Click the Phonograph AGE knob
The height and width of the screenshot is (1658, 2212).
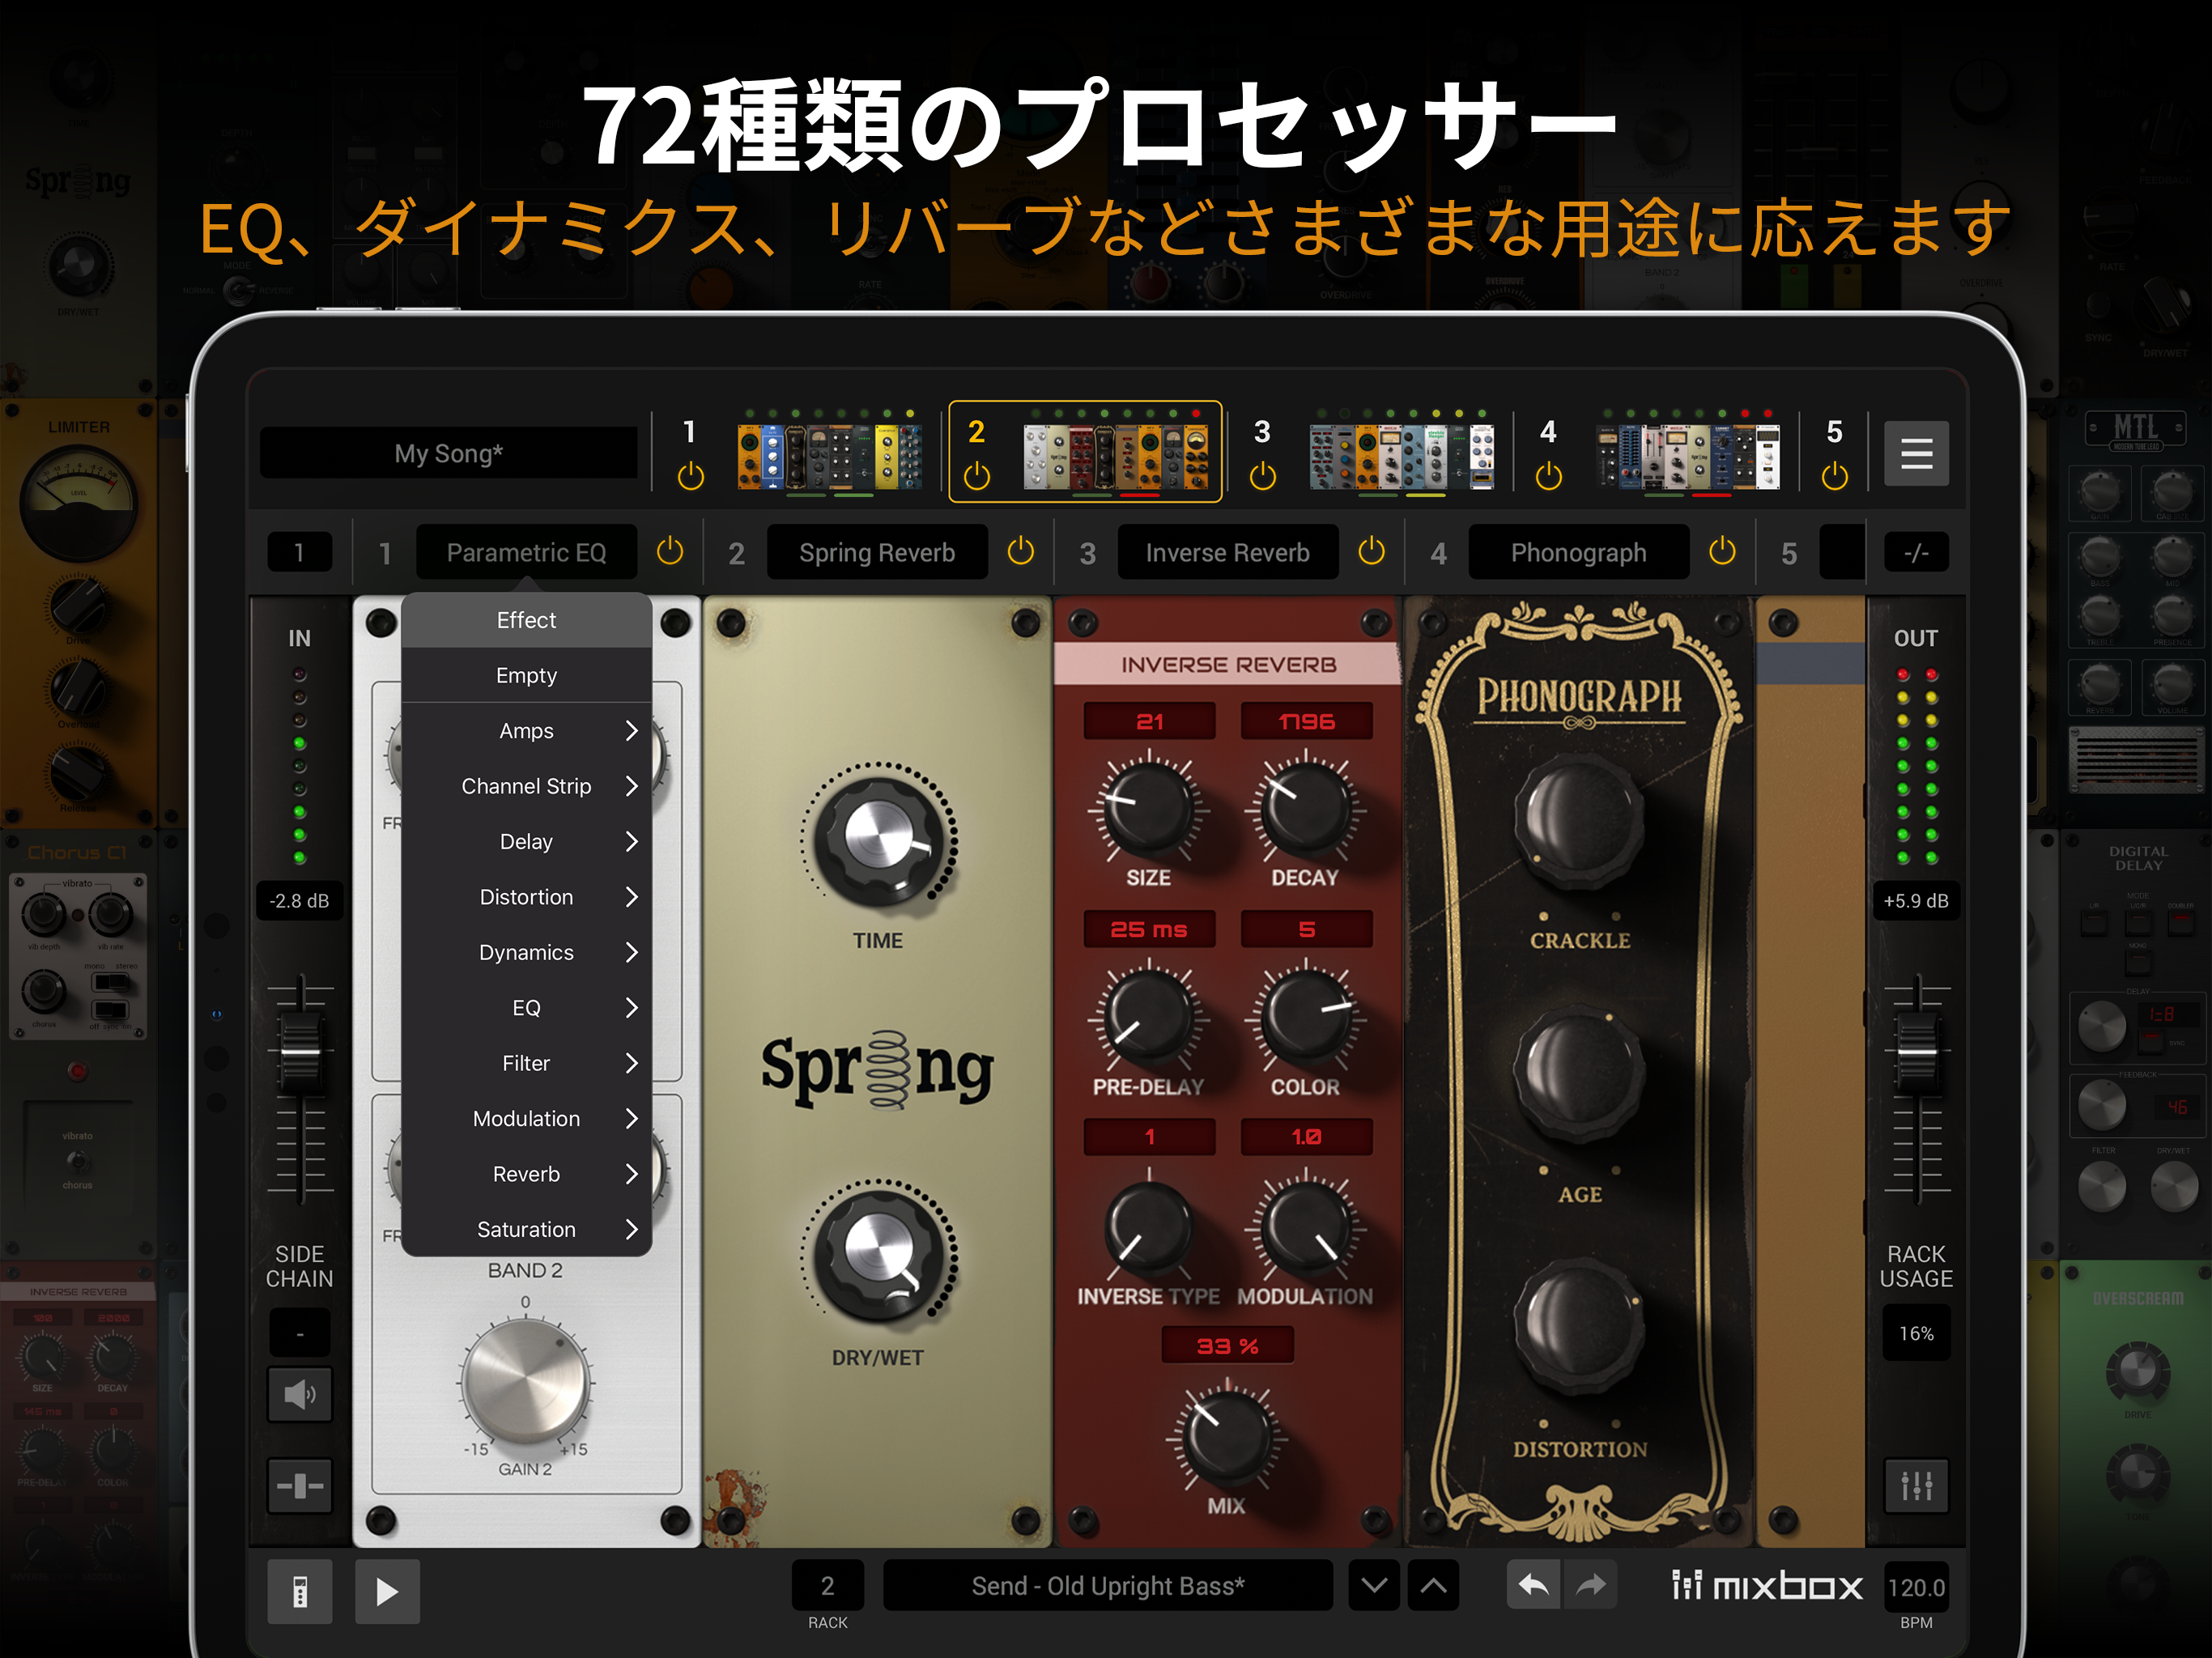1579,1071
